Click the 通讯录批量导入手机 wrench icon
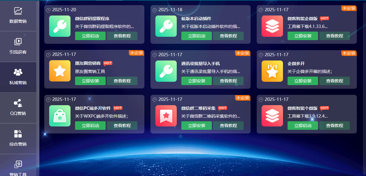Screen dimensions: 366x176 tap(166, 71)
